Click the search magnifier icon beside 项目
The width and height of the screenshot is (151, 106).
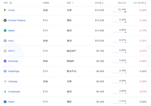pyautogui.click(x=11, y=3)
